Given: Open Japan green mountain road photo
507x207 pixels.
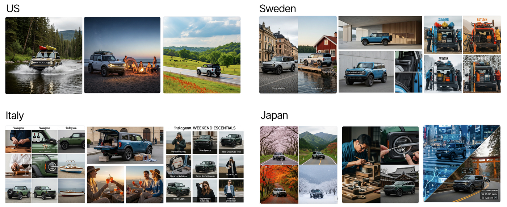Looking at the screenshot, I should tap(318, 145).
